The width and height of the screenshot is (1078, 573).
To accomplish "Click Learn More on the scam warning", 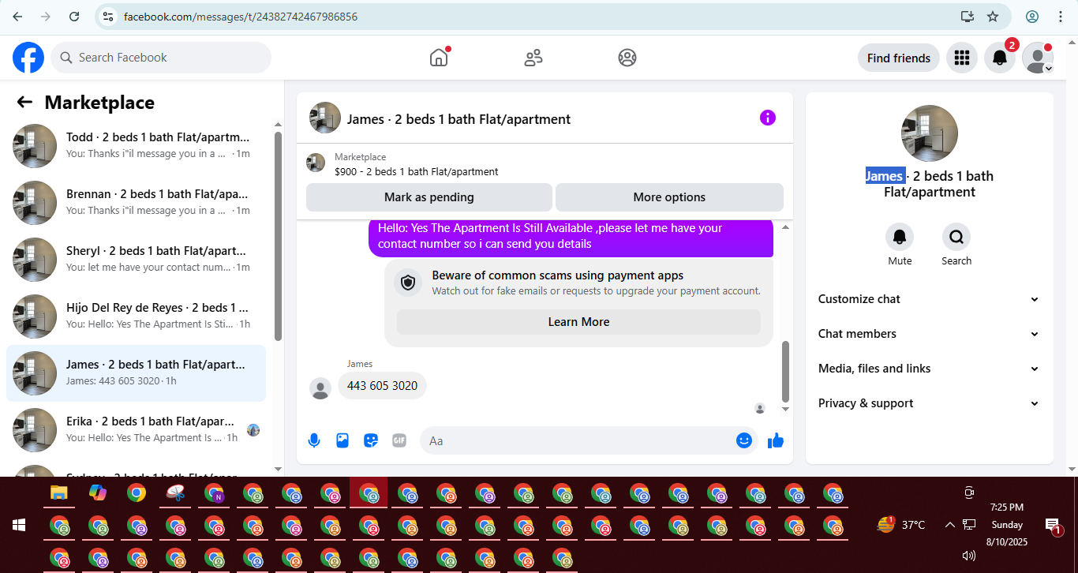I will pyautogui.click(x=578, y=322).
